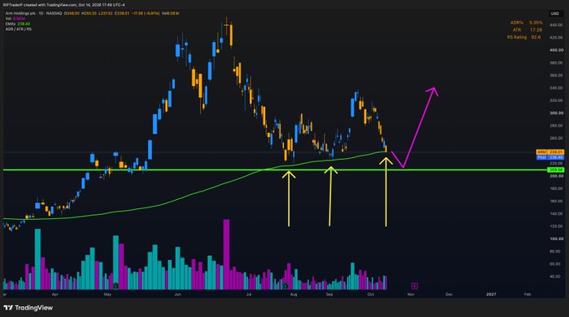Click the 360.00 price axis label
Image resolution: width=569 pixels, height=317 pixels.
tap(556, 75)
